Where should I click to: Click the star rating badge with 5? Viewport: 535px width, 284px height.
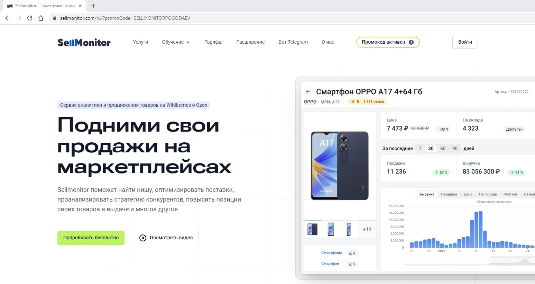tap(355, 101)
